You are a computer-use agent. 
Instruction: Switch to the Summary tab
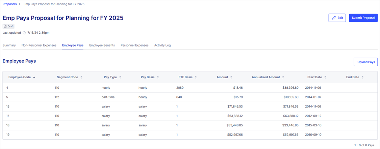(x=9, y=45)
